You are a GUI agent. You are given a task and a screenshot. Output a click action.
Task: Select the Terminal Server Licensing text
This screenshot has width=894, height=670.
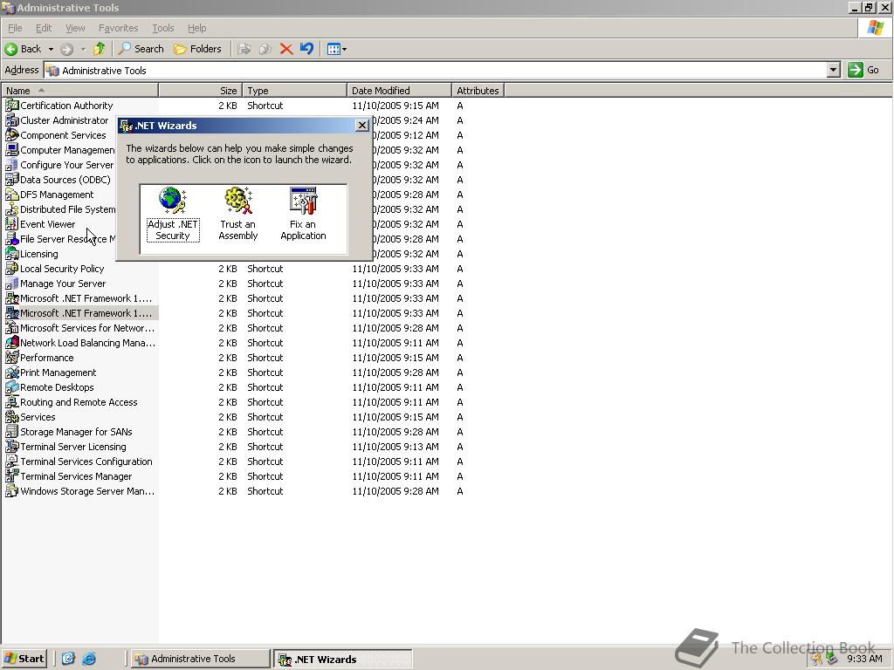pyautogui.click(x=73, y=447)
